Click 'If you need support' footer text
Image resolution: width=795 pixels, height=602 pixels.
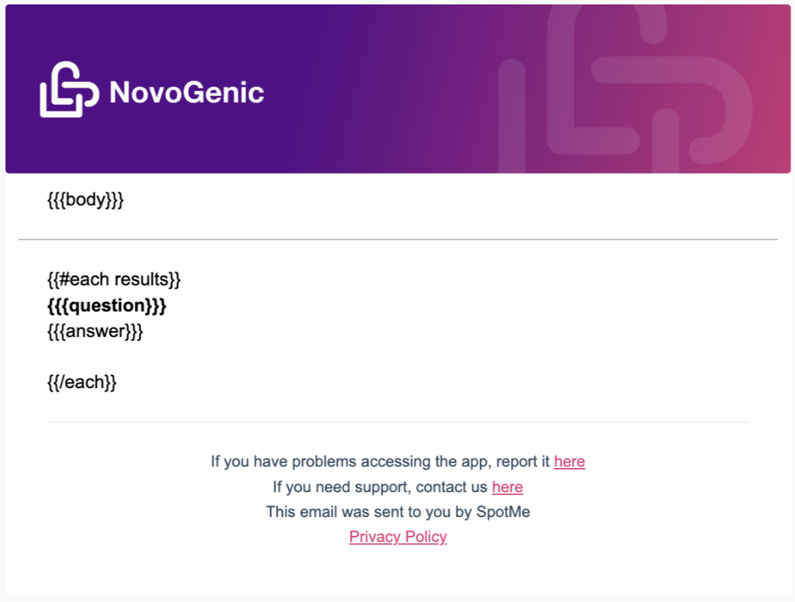340,487
